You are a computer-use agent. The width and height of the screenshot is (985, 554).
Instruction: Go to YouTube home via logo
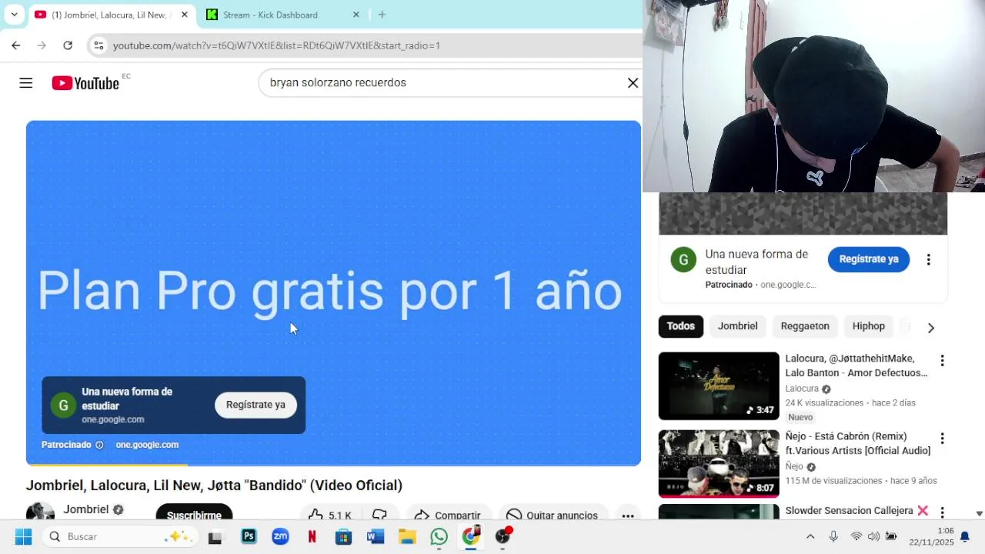click(85, 83)
